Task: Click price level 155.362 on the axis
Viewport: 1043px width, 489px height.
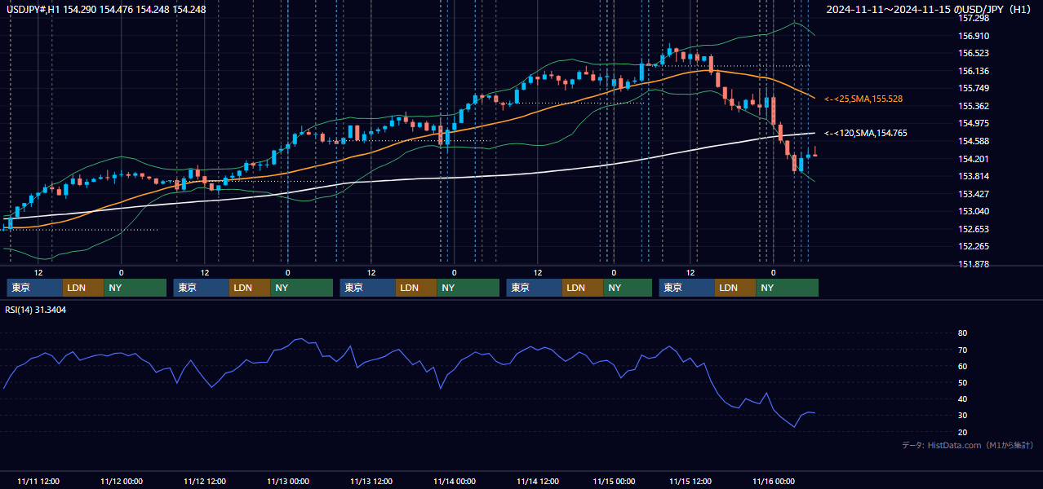Action: pos(973,106)
